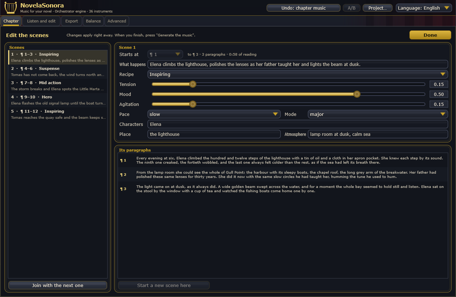Select scene 5 ¶ 11–12 Inspiring

tap(58, 114)
